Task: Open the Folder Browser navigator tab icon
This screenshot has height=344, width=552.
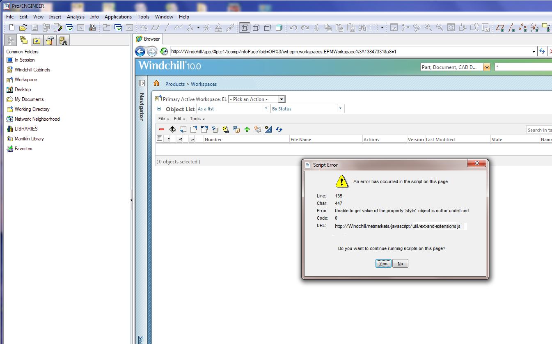Action: [x=23, y=40]
